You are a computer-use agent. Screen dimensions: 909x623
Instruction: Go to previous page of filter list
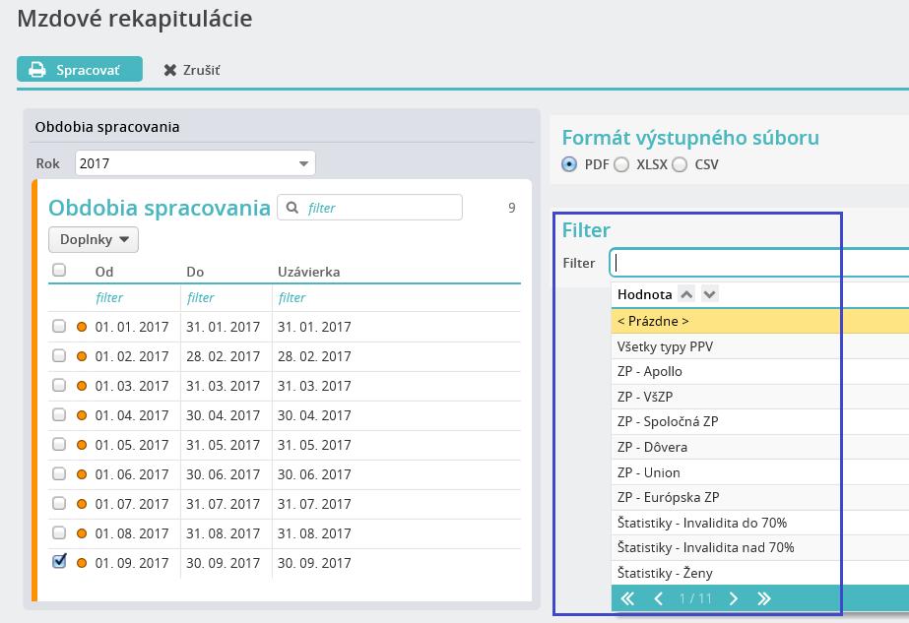tap(658, 598)
